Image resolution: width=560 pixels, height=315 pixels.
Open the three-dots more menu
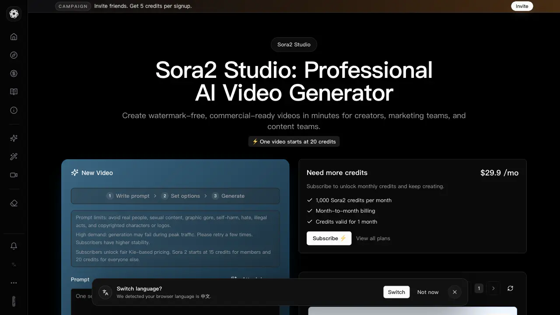(x=14, y=283)
